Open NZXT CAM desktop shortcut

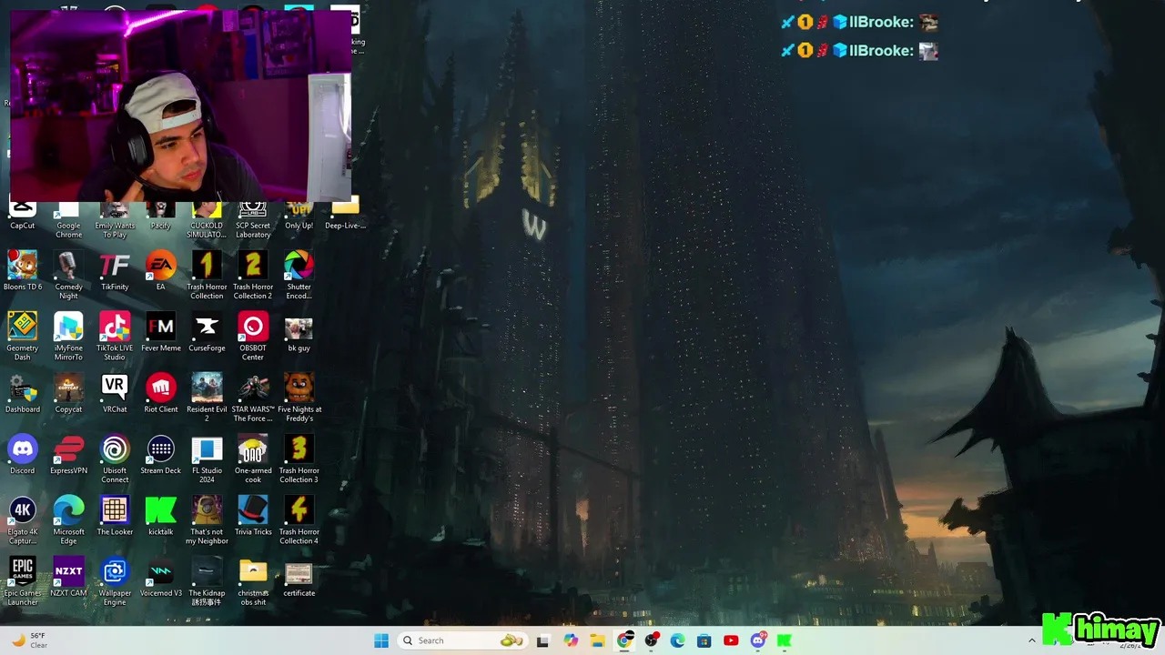pyautogui.click(x=68, y=576)
